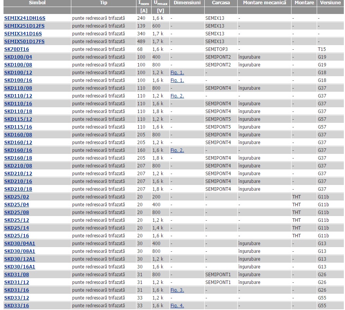Open the SKD110/12 product link
Image resolution: width=345 pixels, height=310 pixels.
pyautogui.click(x=18, y=96)
